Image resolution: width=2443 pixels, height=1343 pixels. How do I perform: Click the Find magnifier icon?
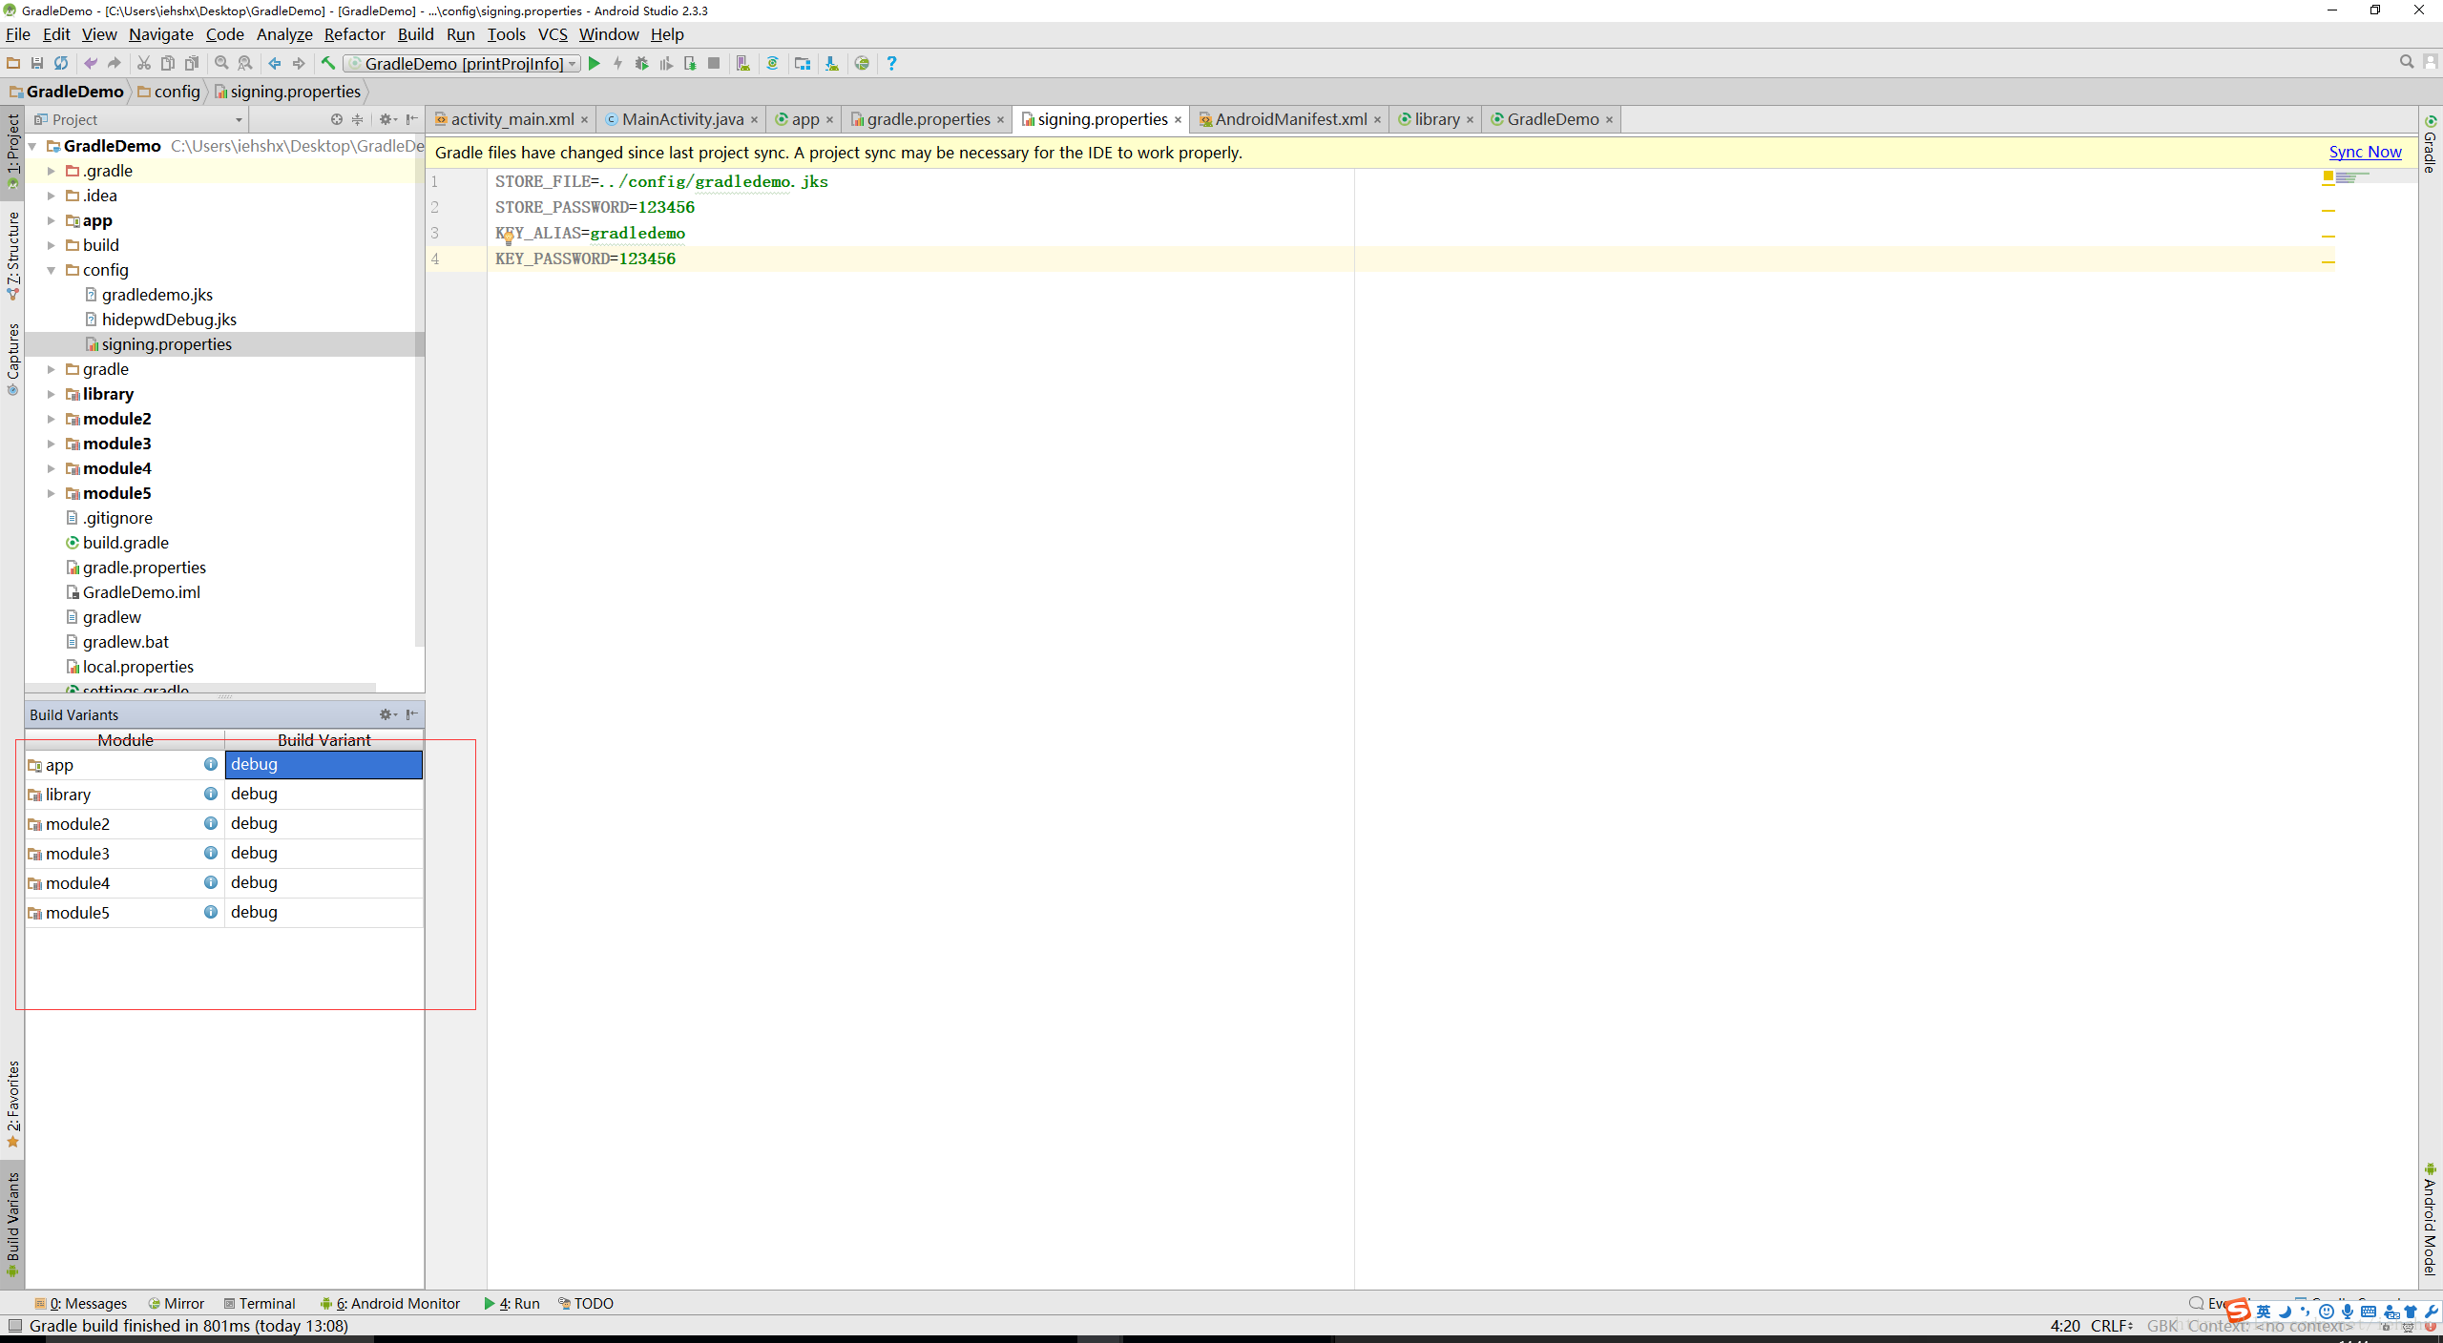tap(221, 63)
